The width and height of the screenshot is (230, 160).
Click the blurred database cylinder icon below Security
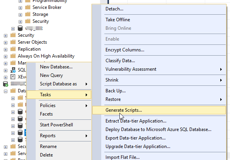20,28
